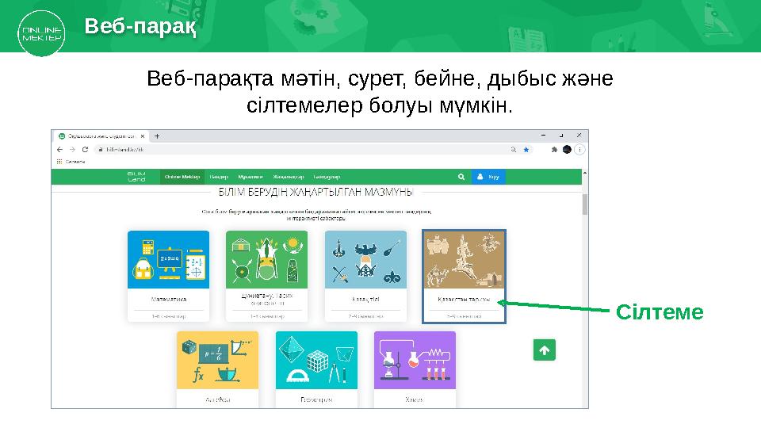Screen dimensions: 761x428
Task: Reload the page with the refresh icon
Action: [86, 150]
